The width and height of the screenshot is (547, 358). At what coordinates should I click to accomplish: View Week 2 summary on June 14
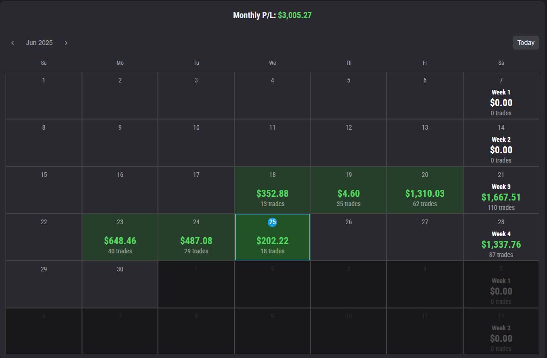(x=501, y=150)
